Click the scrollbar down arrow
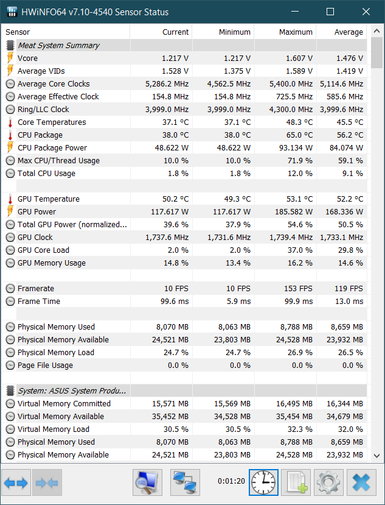 tap(376, 456)
